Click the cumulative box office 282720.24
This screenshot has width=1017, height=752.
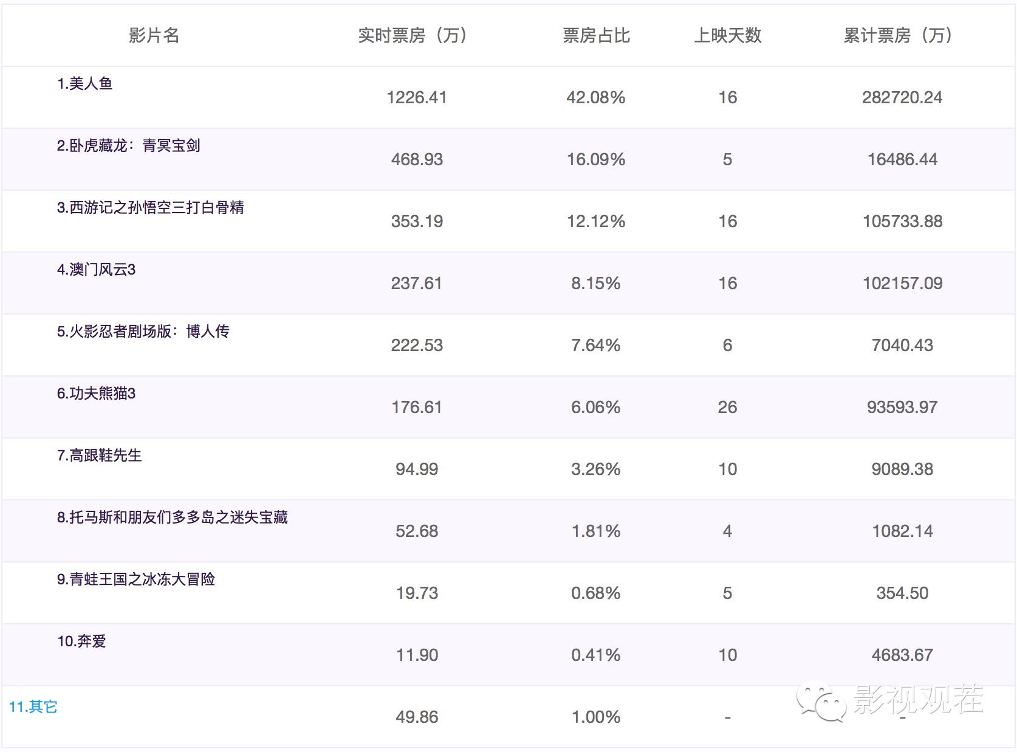(902, 98)
